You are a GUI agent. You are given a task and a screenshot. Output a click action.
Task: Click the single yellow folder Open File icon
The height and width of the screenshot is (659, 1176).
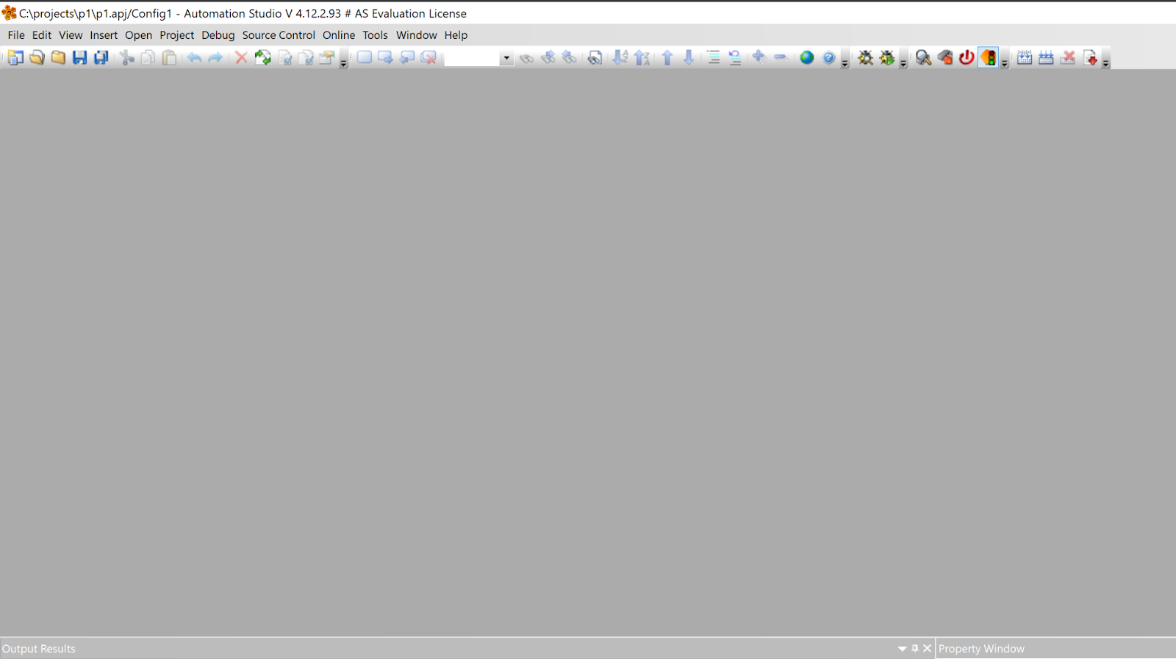coord(58,57)
